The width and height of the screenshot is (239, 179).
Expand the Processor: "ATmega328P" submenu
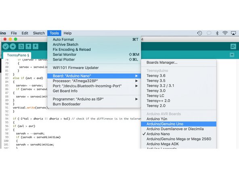click(x=94, y=81)
